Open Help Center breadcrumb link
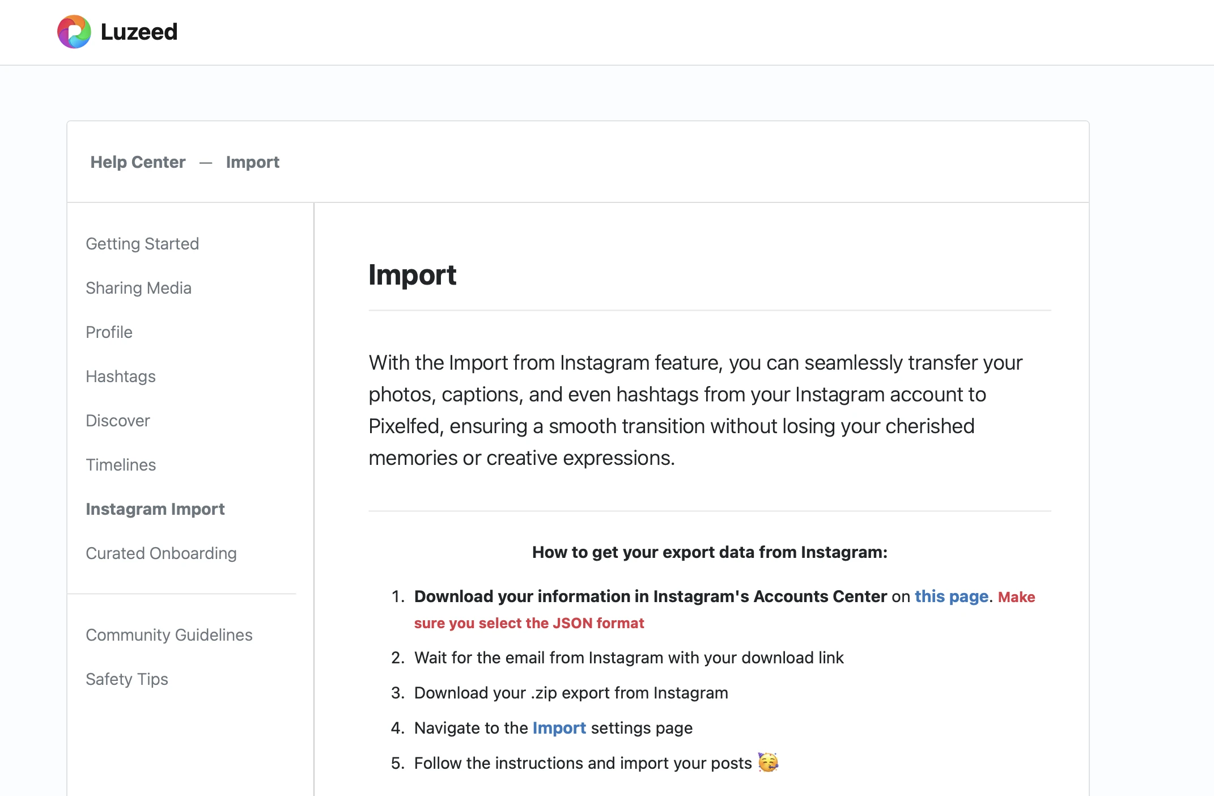1214x796 pixels. pyautogui.click(x=138, y=162)
